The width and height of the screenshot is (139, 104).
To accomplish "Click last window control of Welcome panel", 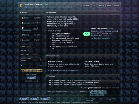I will pos(118,13).
